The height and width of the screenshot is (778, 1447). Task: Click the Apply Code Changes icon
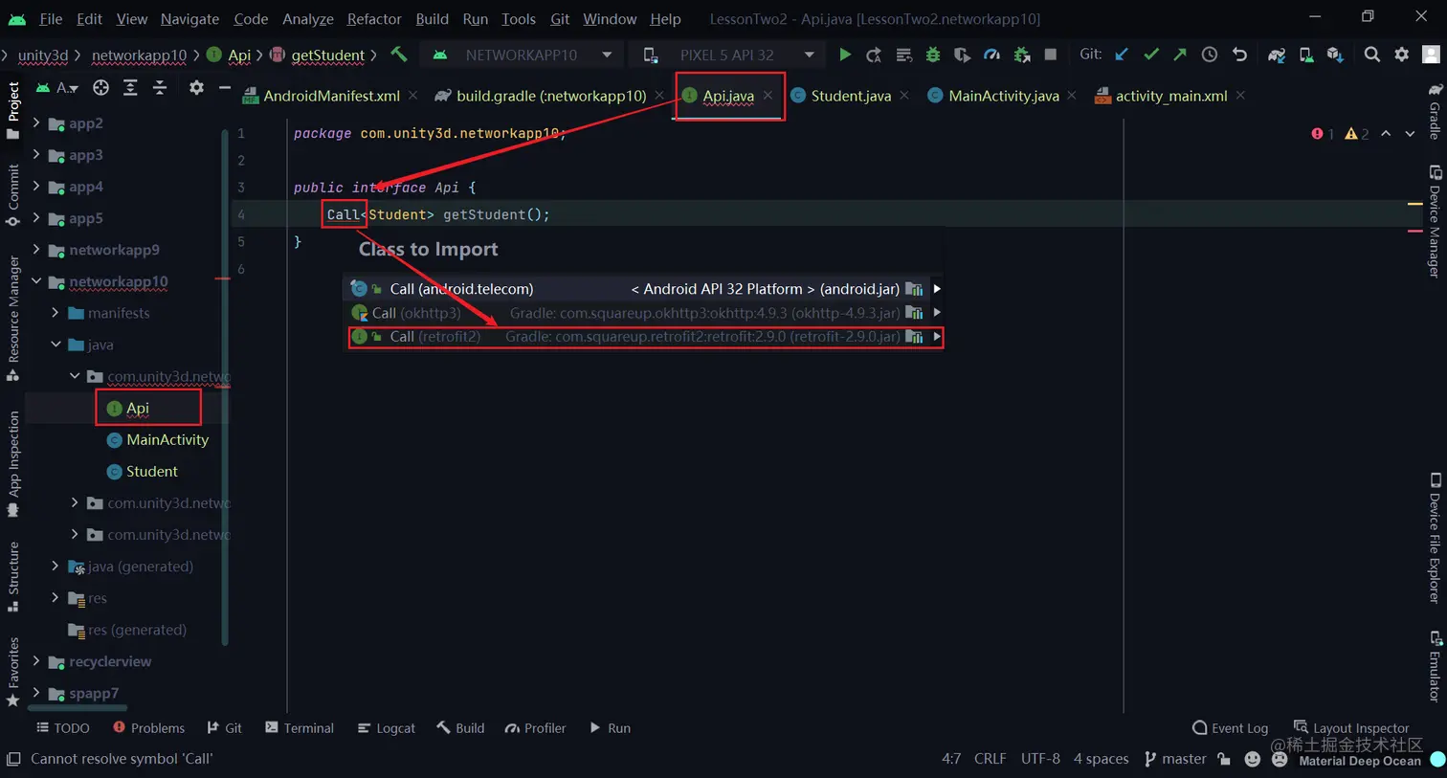pyautogui.click(x=903, y=55)
